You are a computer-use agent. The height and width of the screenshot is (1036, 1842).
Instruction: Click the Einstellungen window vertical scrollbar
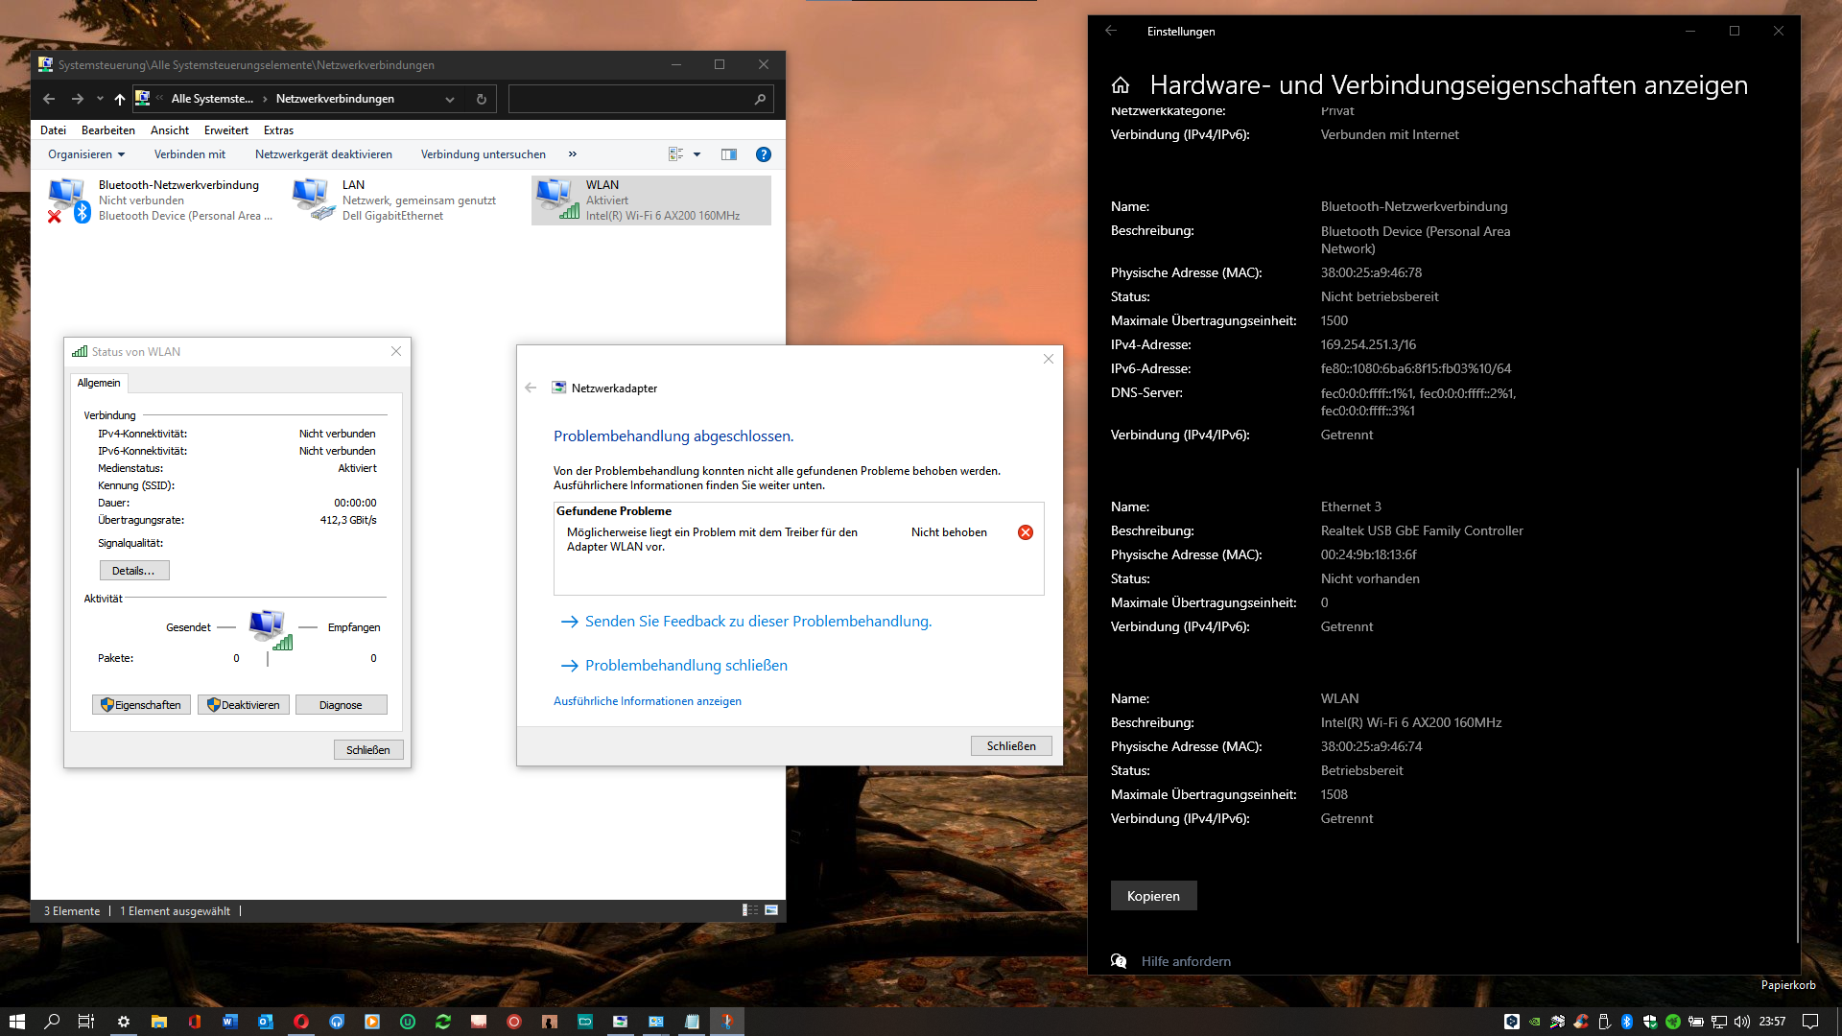tap(1797, 705)
